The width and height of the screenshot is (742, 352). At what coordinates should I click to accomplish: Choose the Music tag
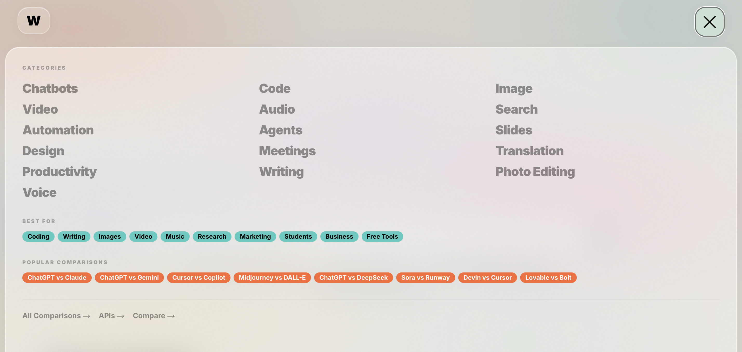click(x=175, y=236)
